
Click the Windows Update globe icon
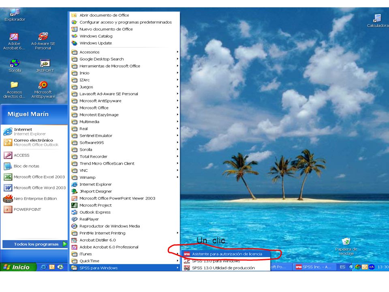74,43
